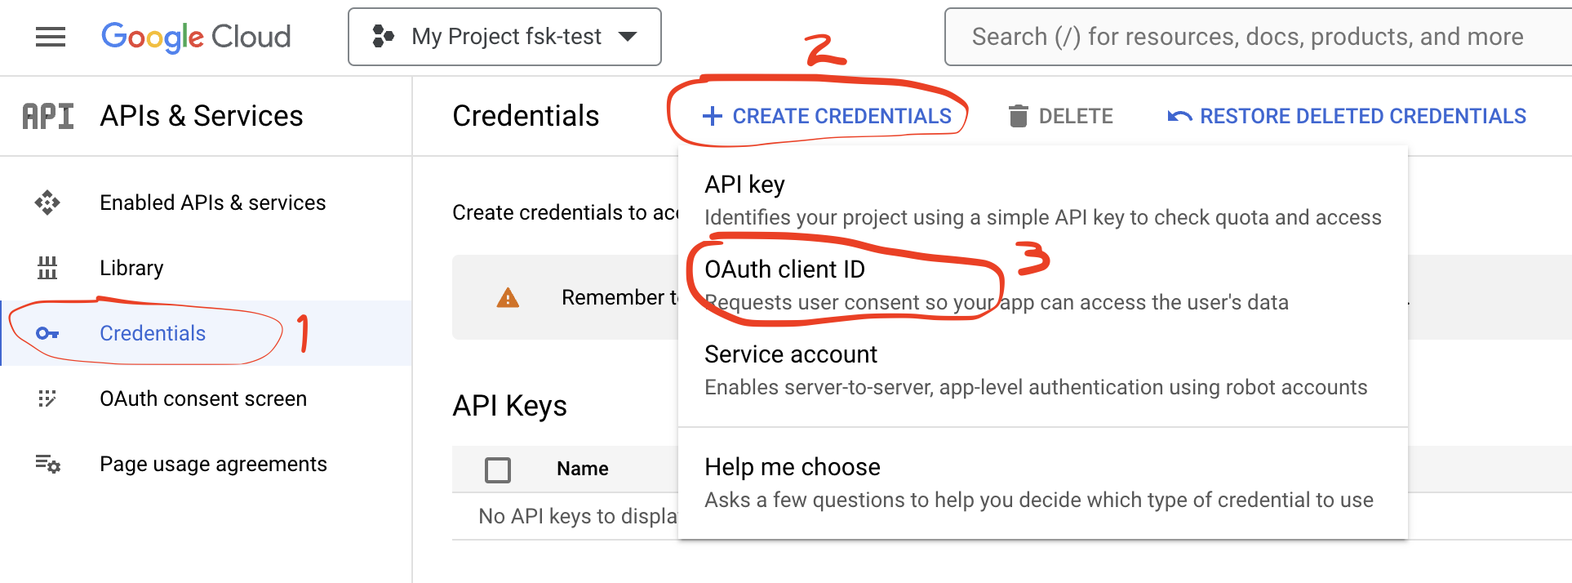Expand the My Project fsk-test project selector
Viewport: 1572px width, 583px height.
(504, 37)
